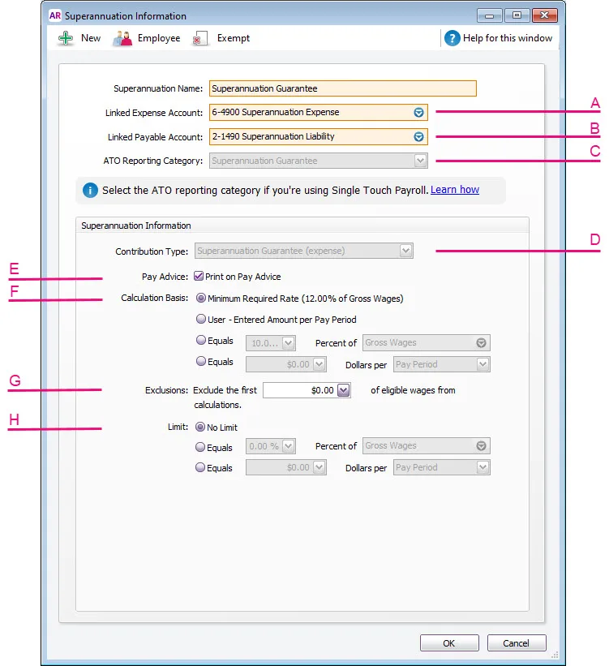Click the New toolbar label

[91, 38]
